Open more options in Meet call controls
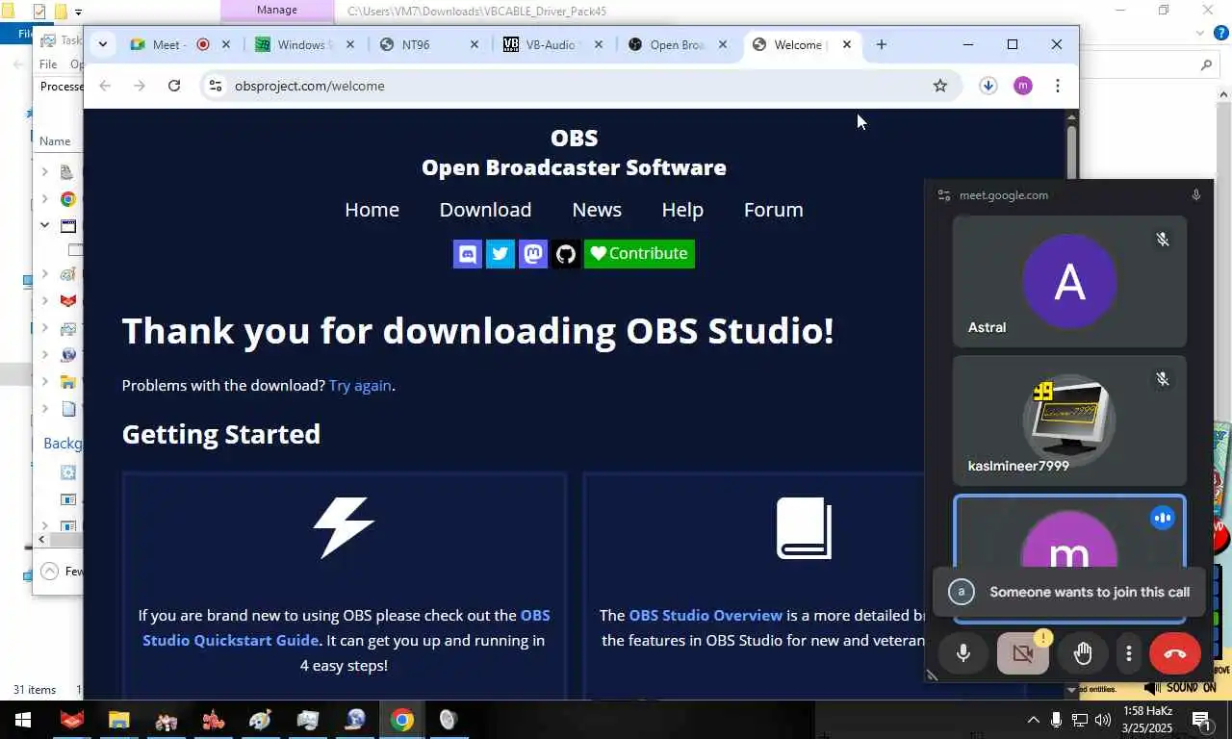1232x739 pixels. point(1129,653)
